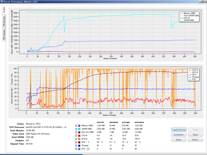Click the greyed-out Pause button
Screen dimensions: 207x155
point(195,130)
